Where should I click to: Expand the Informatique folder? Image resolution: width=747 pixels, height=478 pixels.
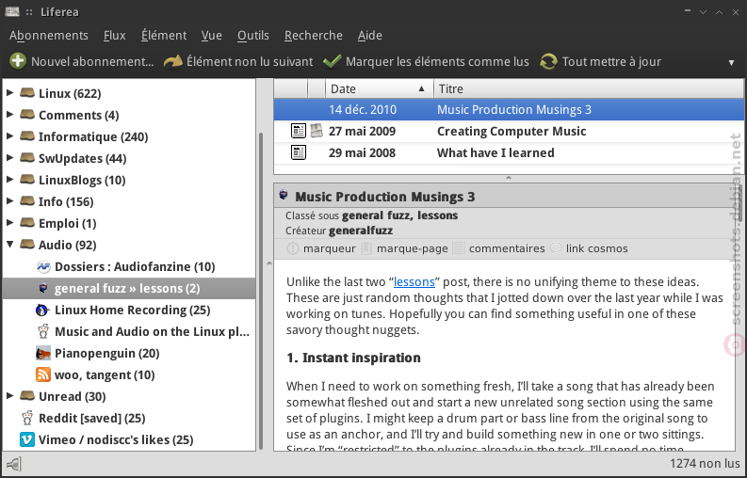(x=9, y=135)
